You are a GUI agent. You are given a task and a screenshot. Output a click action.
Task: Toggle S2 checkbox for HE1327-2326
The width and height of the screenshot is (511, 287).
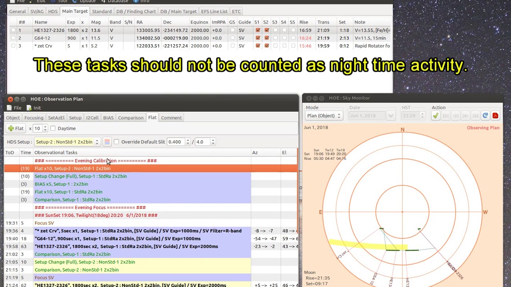point(267,30)
